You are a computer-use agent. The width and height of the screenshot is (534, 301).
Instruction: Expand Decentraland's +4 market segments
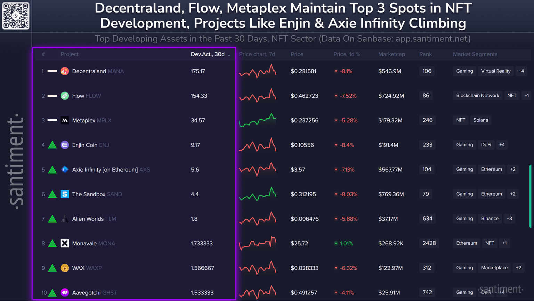(x=521, y=71)
